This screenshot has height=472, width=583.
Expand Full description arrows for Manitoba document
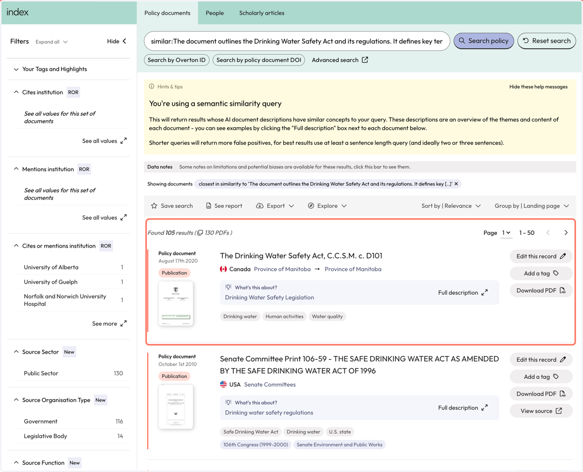484,293
